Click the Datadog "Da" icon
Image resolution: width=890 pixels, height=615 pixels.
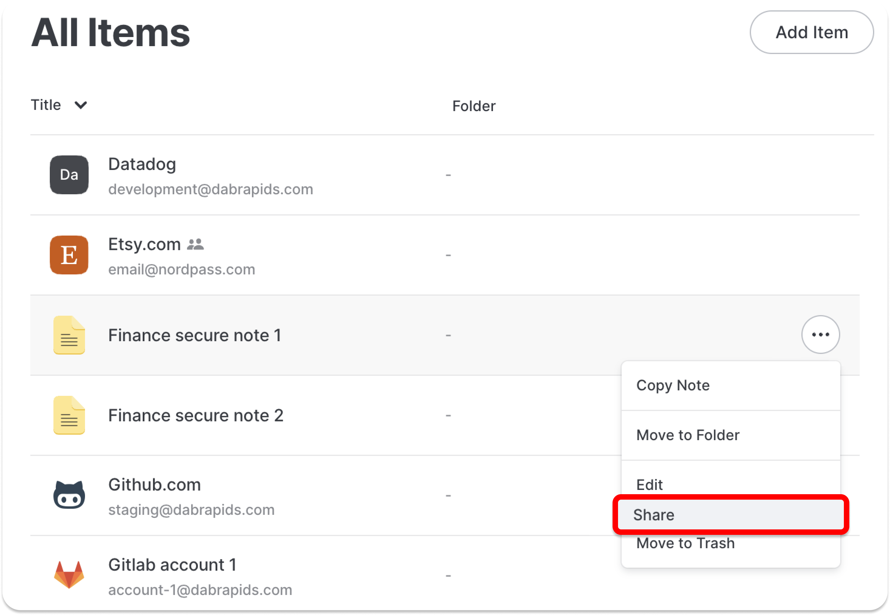69,175
